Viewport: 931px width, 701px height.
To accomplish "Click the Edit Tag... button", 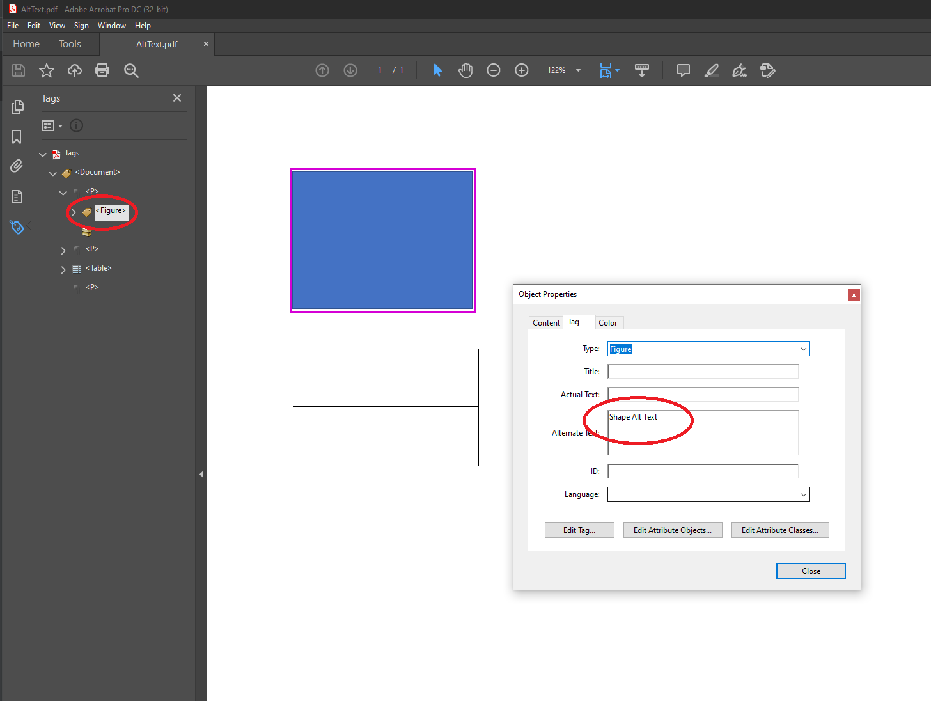I will point(579,530).
